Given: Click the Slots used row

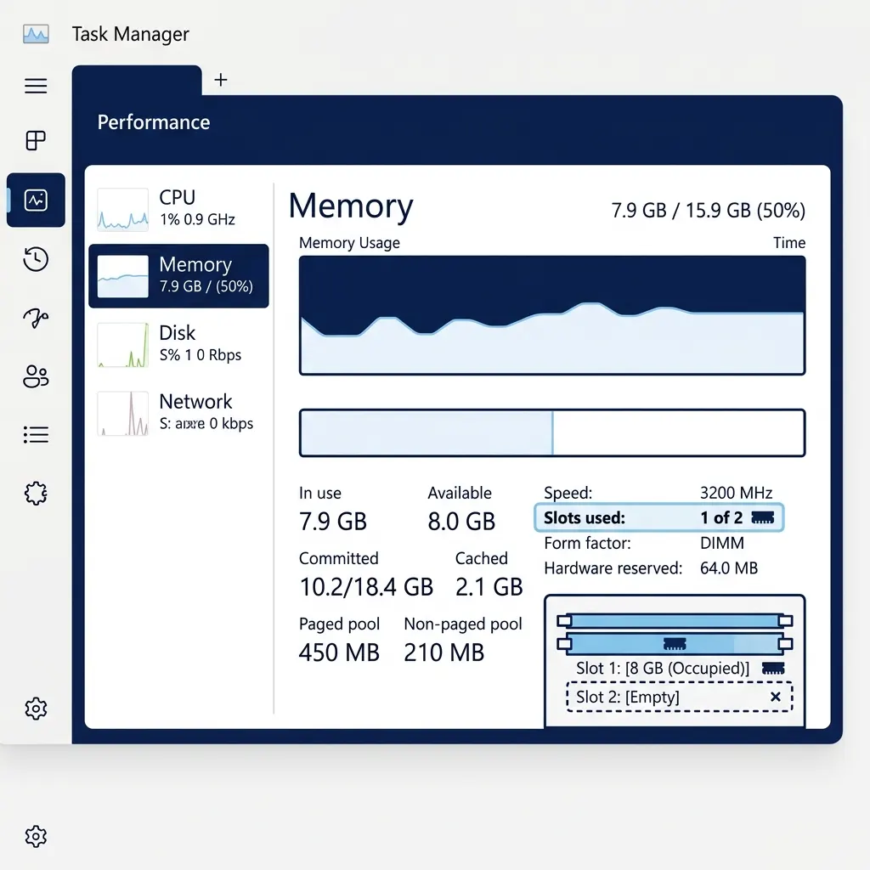Looking at the screenshot, I should pyautogui.click(x=658, y=517).
